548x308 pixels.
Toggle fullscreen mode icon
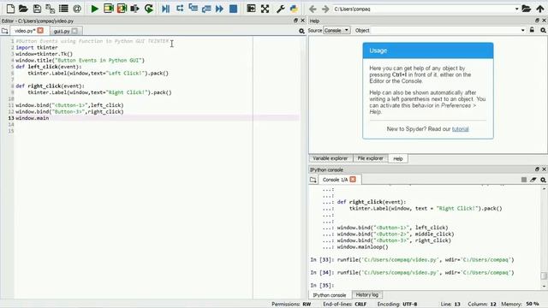coord(265,9)
